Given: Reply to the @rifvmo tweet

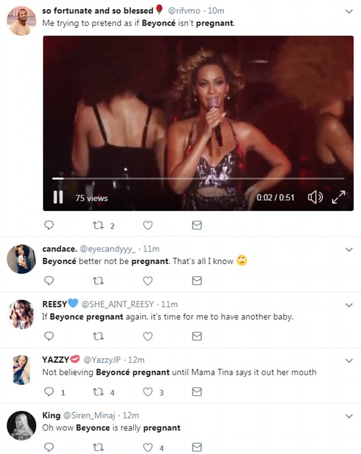Looking at the screenshot, I should pyautogui.click(x=49, y=225).
